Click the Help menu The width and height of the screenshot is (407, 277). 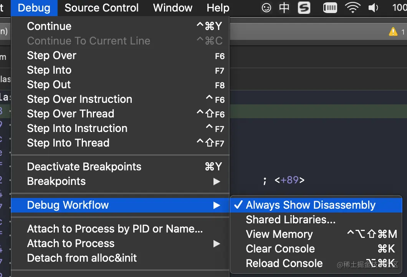[218, 8]
